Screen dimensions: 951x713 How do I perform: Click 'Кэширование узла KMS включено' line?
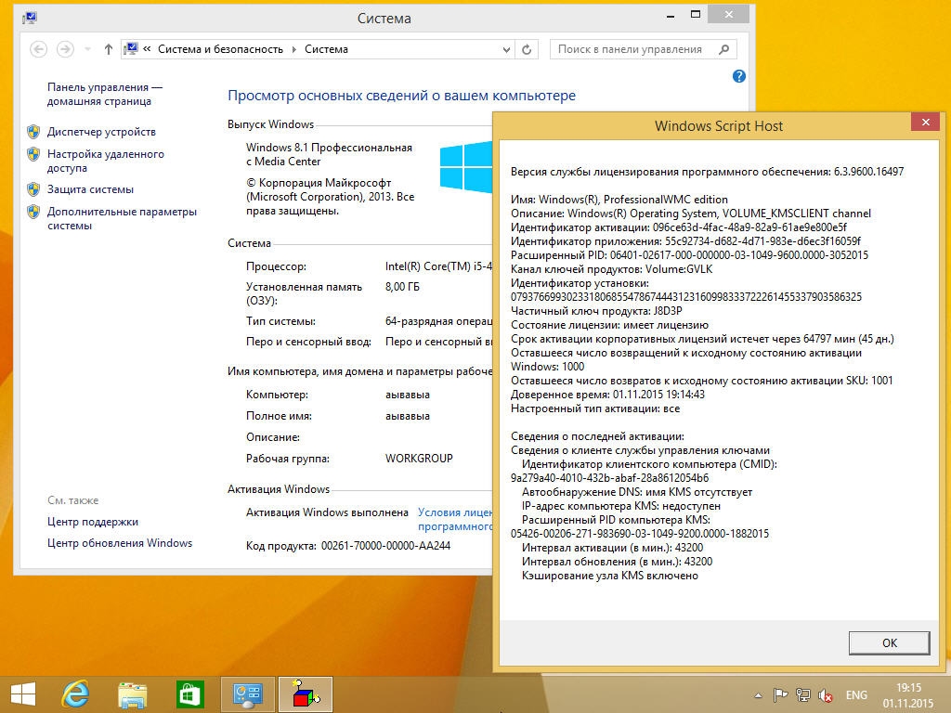click(x=610, y=576)
